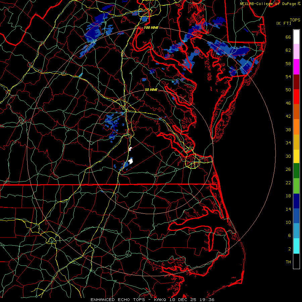Click the orange 42 kft legend swatch
The image size is (302, 302).
coord(296,127)
